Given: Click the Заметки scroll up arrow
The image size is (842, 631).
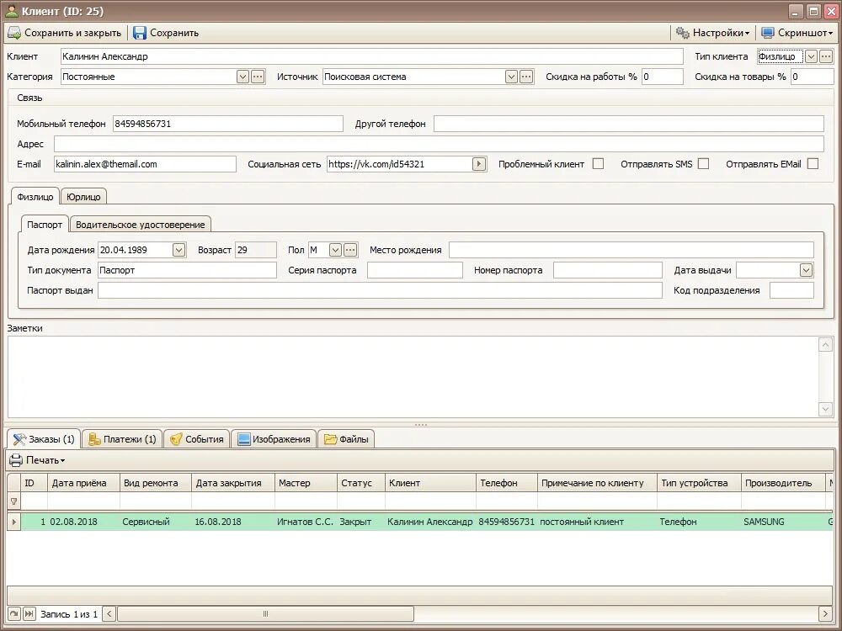Looking at the screenshot, I should (x=825, y=344).
